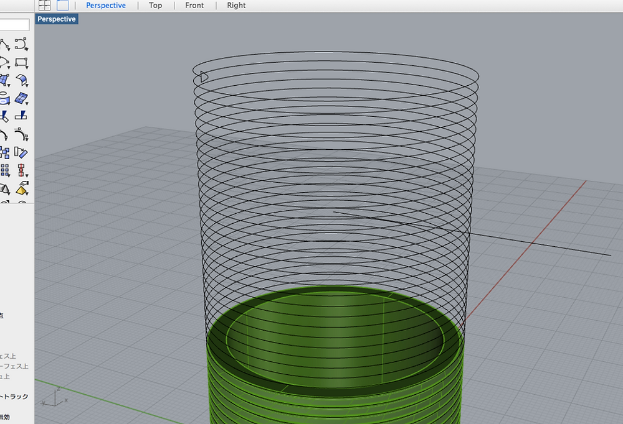This screenshot has width=623, height=424.
Task: Select the Rebuild Surface tool
Action: (x=21, y=98)
